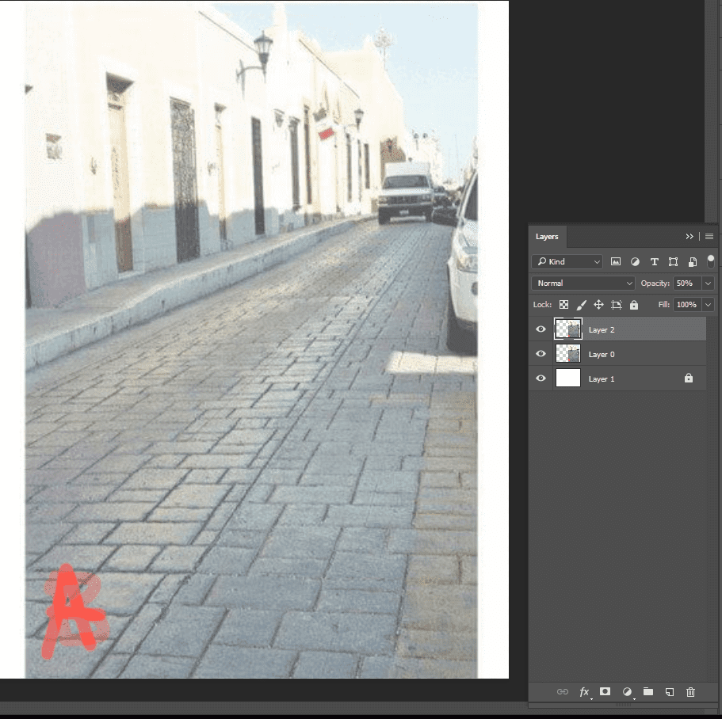Viewport: 722px width, 719px height.
Task: Click the Fill percentage field
Action: point(686,305)
